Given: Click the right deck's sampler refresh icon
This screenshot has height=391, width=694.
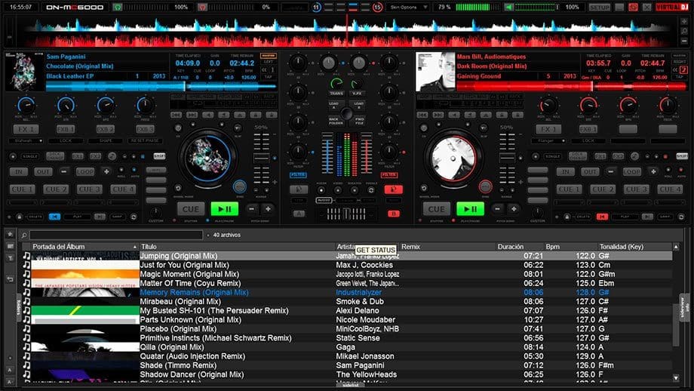Looking at the screenshot, I should (680, 217).
